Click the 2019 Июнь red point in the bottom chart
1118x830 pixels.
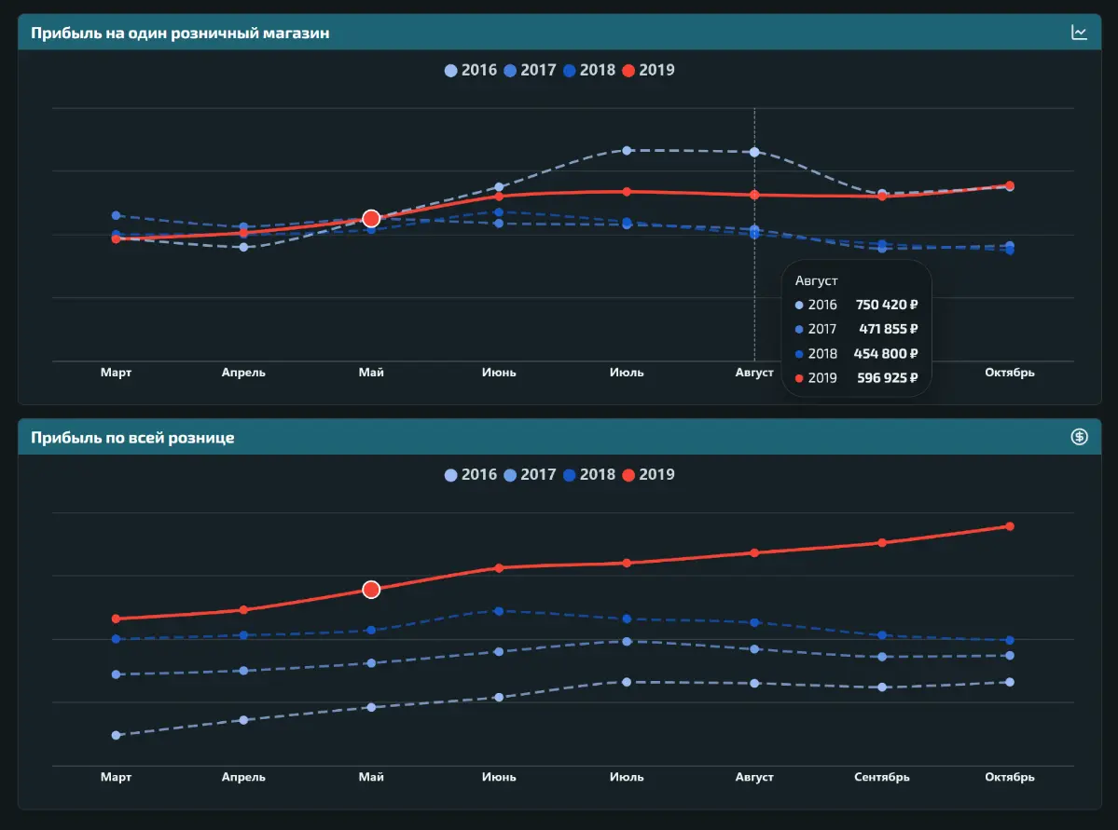tap(499, 568)
